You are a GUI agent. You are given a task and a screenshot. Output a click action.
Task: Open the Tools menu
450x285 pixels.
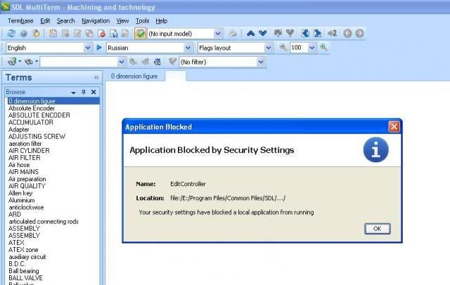[x=142, y=21]
